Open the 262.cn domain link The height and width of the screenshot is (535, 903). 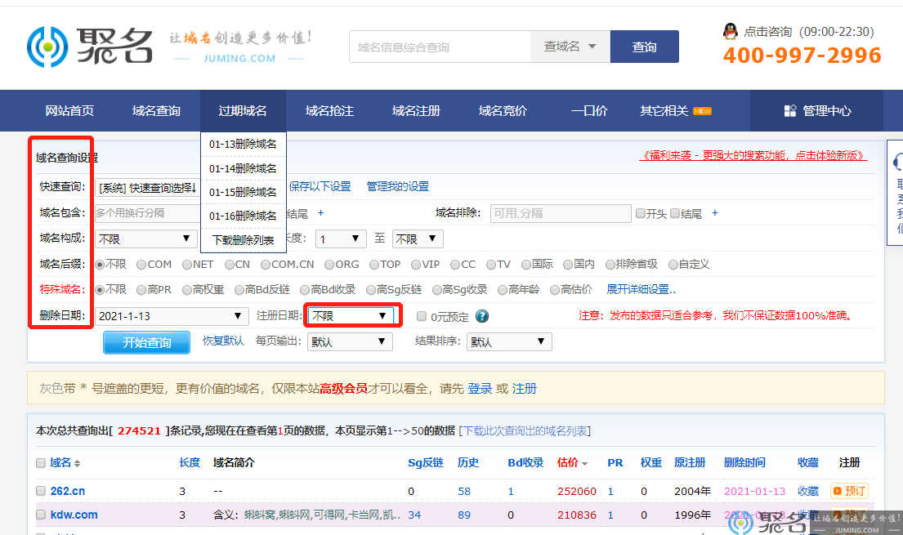[67, 491]
